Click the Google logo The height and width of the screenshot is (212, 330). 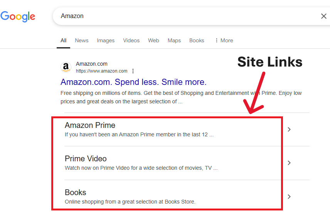tap(18, 16)
